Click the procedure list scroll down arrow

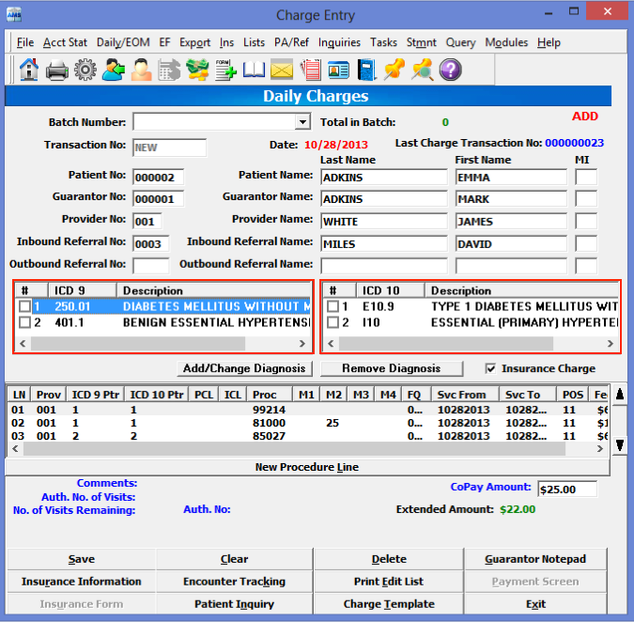[x=619, y=445]
